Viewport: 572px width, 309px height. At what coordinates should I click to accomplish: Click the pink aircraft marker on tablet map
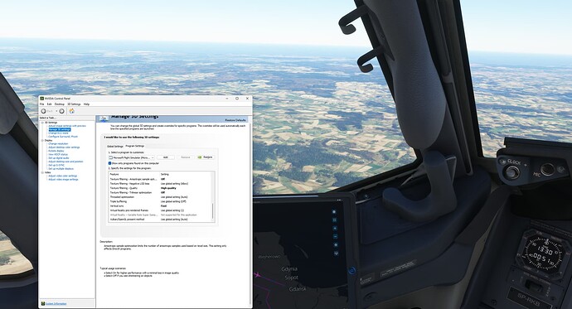point(257,275)
